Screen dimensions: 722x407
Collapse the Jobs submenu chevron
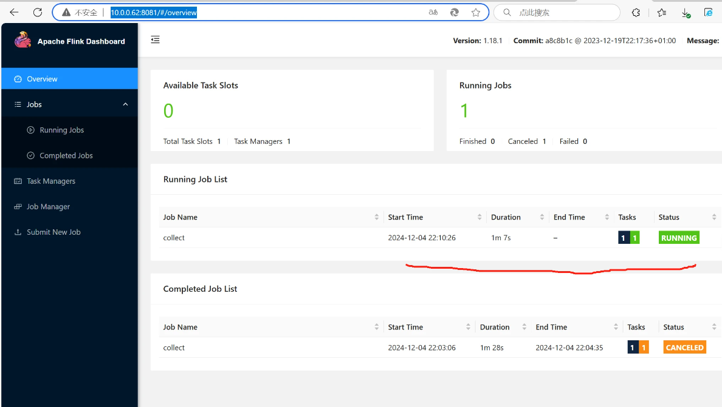(125, 104)
